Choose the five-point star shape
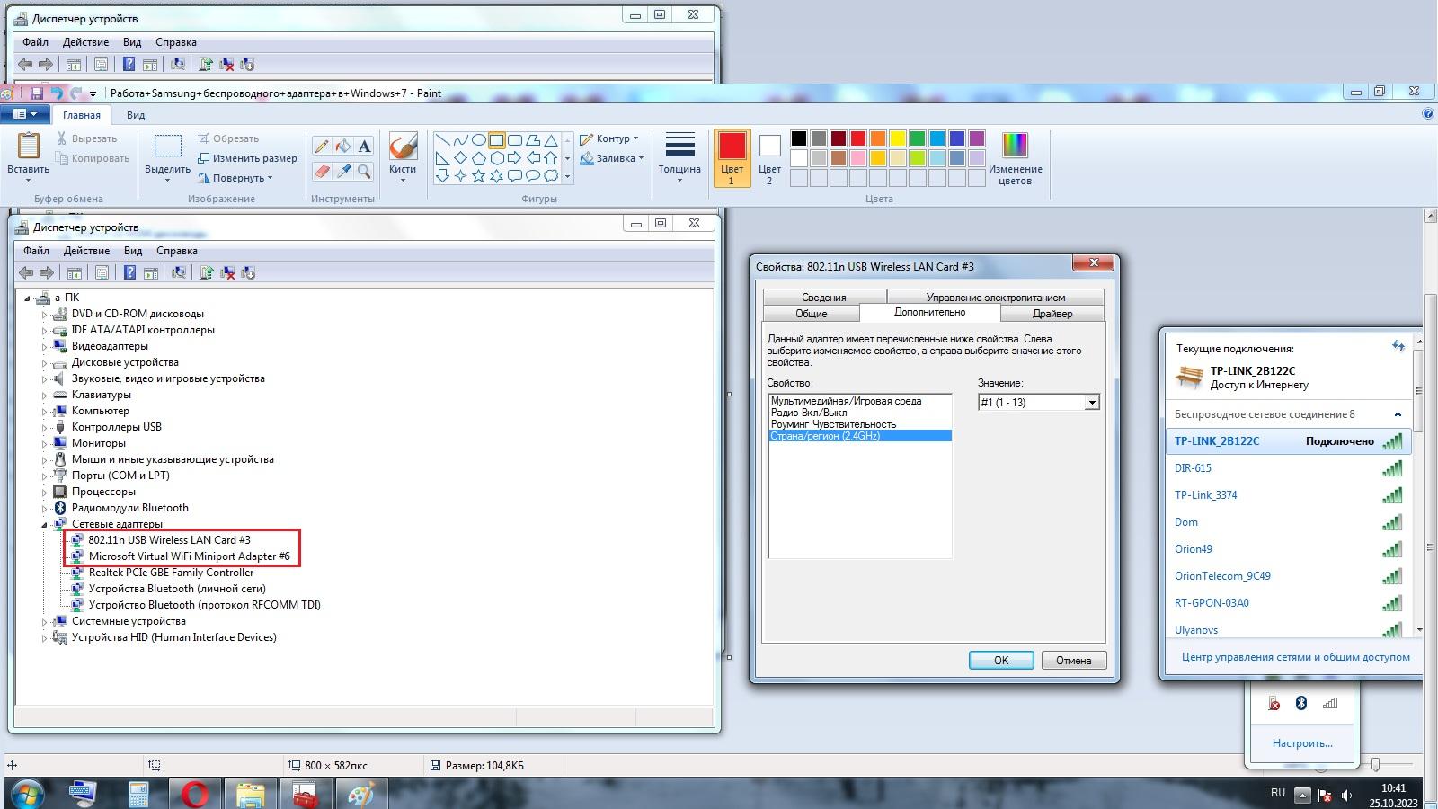Image resolution: width=1438 pixels, height=809 pixels. click(478, 176)
